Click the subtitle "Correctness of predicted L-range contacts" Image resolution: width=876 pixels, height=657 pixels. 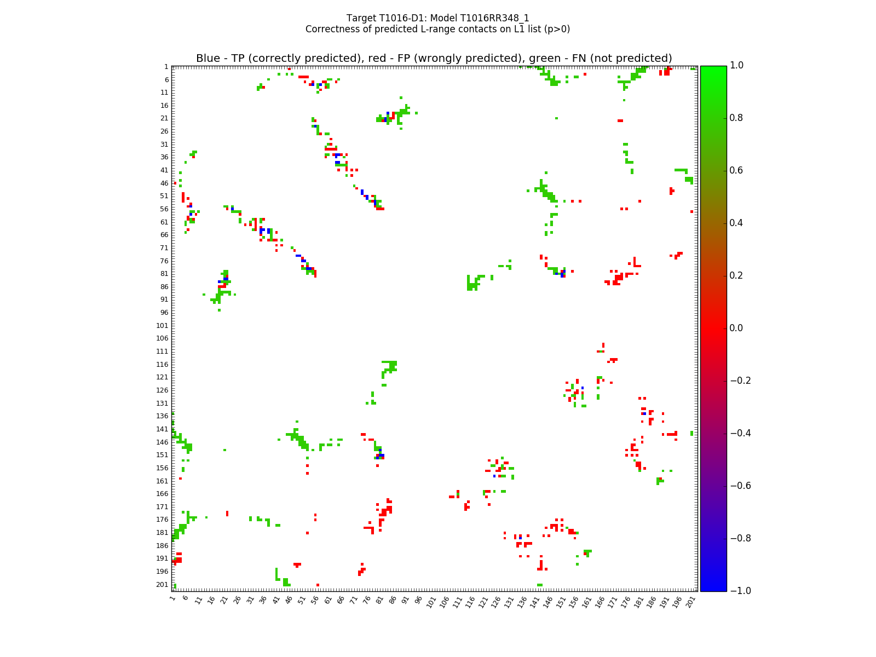click(x=437, y=29)
